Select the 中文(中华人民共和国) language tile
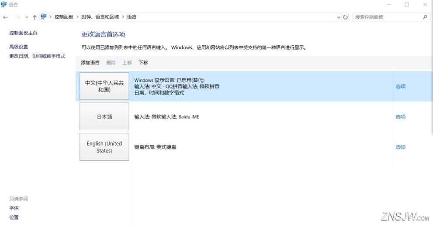The height and width of the screenshot is (227, 433). [104, 86]
